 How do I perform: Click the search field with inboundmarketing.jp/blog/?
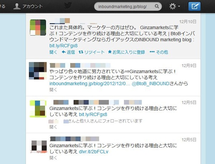[x=128, y=6]
